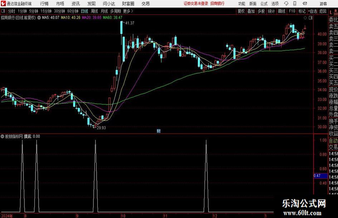The image size is (338, 218).
Task: Click the 复权 toolbar button
Action: pos(241,11)
